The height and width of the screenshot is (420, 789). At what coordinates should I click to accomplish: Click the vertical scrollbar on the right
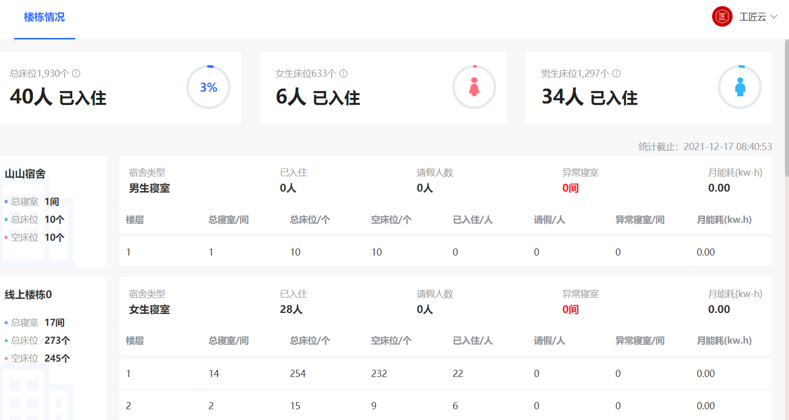(x=786, y=108)
